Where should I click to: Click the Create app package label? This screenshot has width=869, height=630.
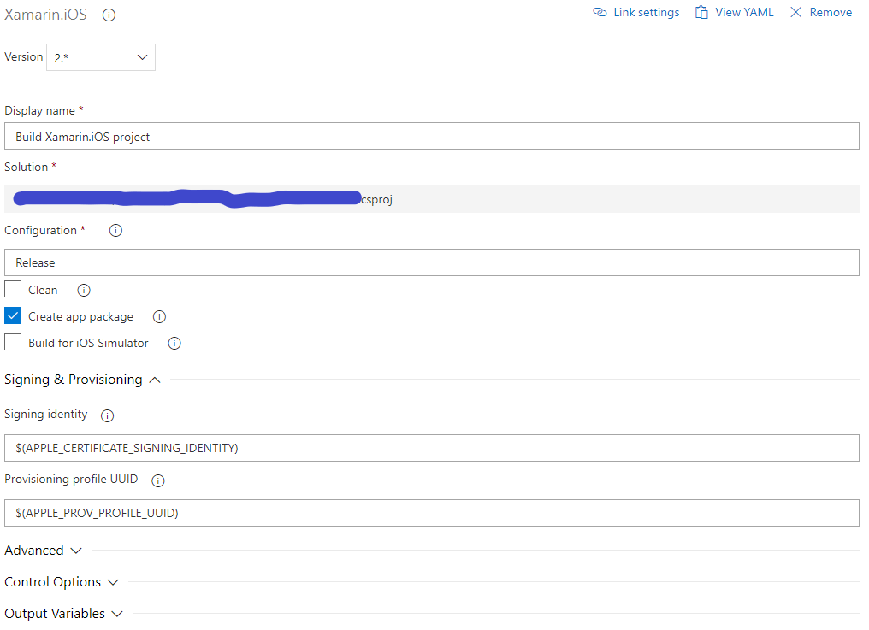tap(81, 316)
